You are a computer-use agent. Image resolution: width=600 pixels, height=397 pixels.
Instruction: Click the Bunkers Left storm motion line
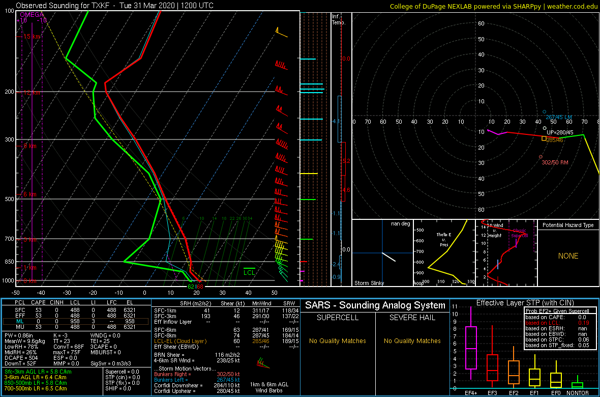coord(197,379)
